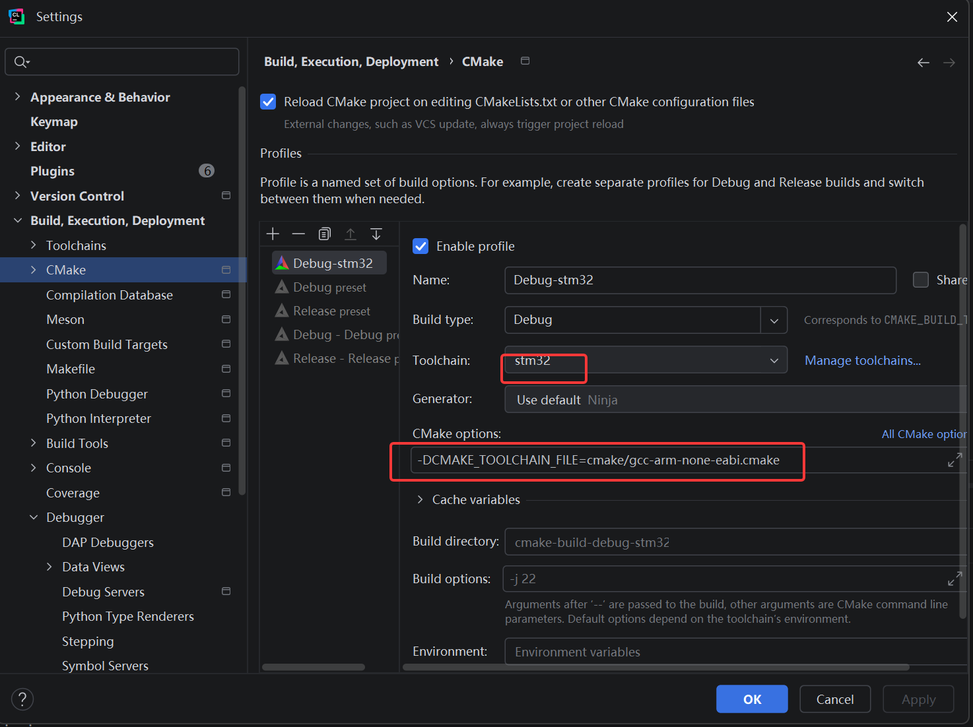Open the All CMake options link
The width and height of the screenshot is (973, 727).
pyautogui.click(x=924, y=434)
